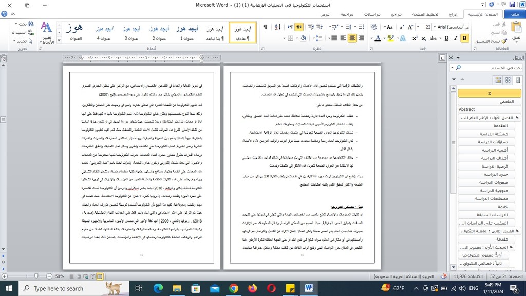Apply the Heading 3 (عنوان 3) style

pos(131,32)
